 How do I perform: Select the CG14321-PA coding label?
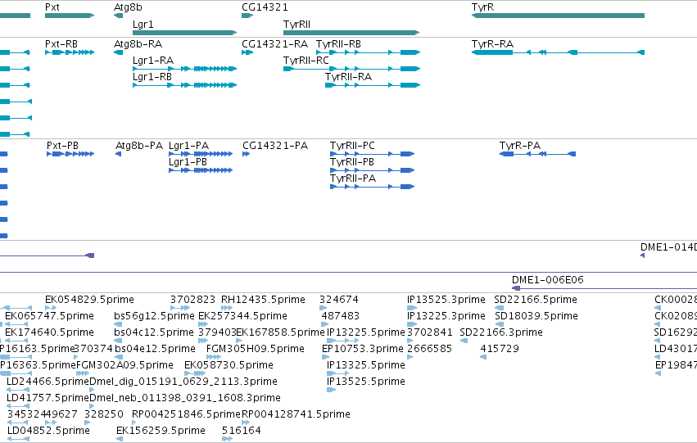(275, 146)
